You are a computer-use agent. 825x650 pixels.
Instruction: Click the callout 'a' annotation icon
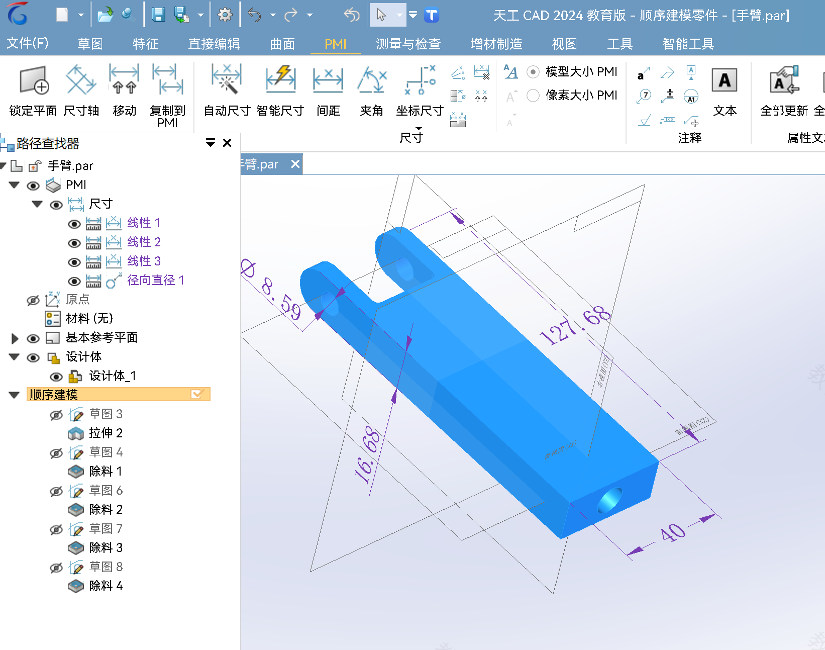tap(644, 73)
